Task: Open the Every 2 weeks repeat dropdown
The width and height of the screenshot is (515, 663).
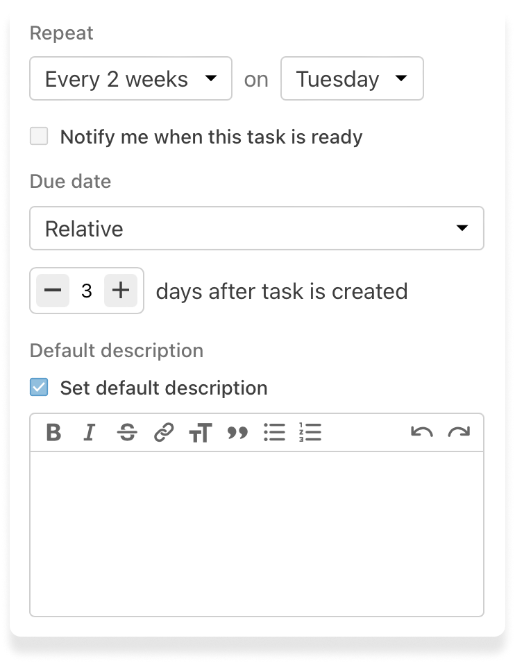Action: tap(130, 78)
